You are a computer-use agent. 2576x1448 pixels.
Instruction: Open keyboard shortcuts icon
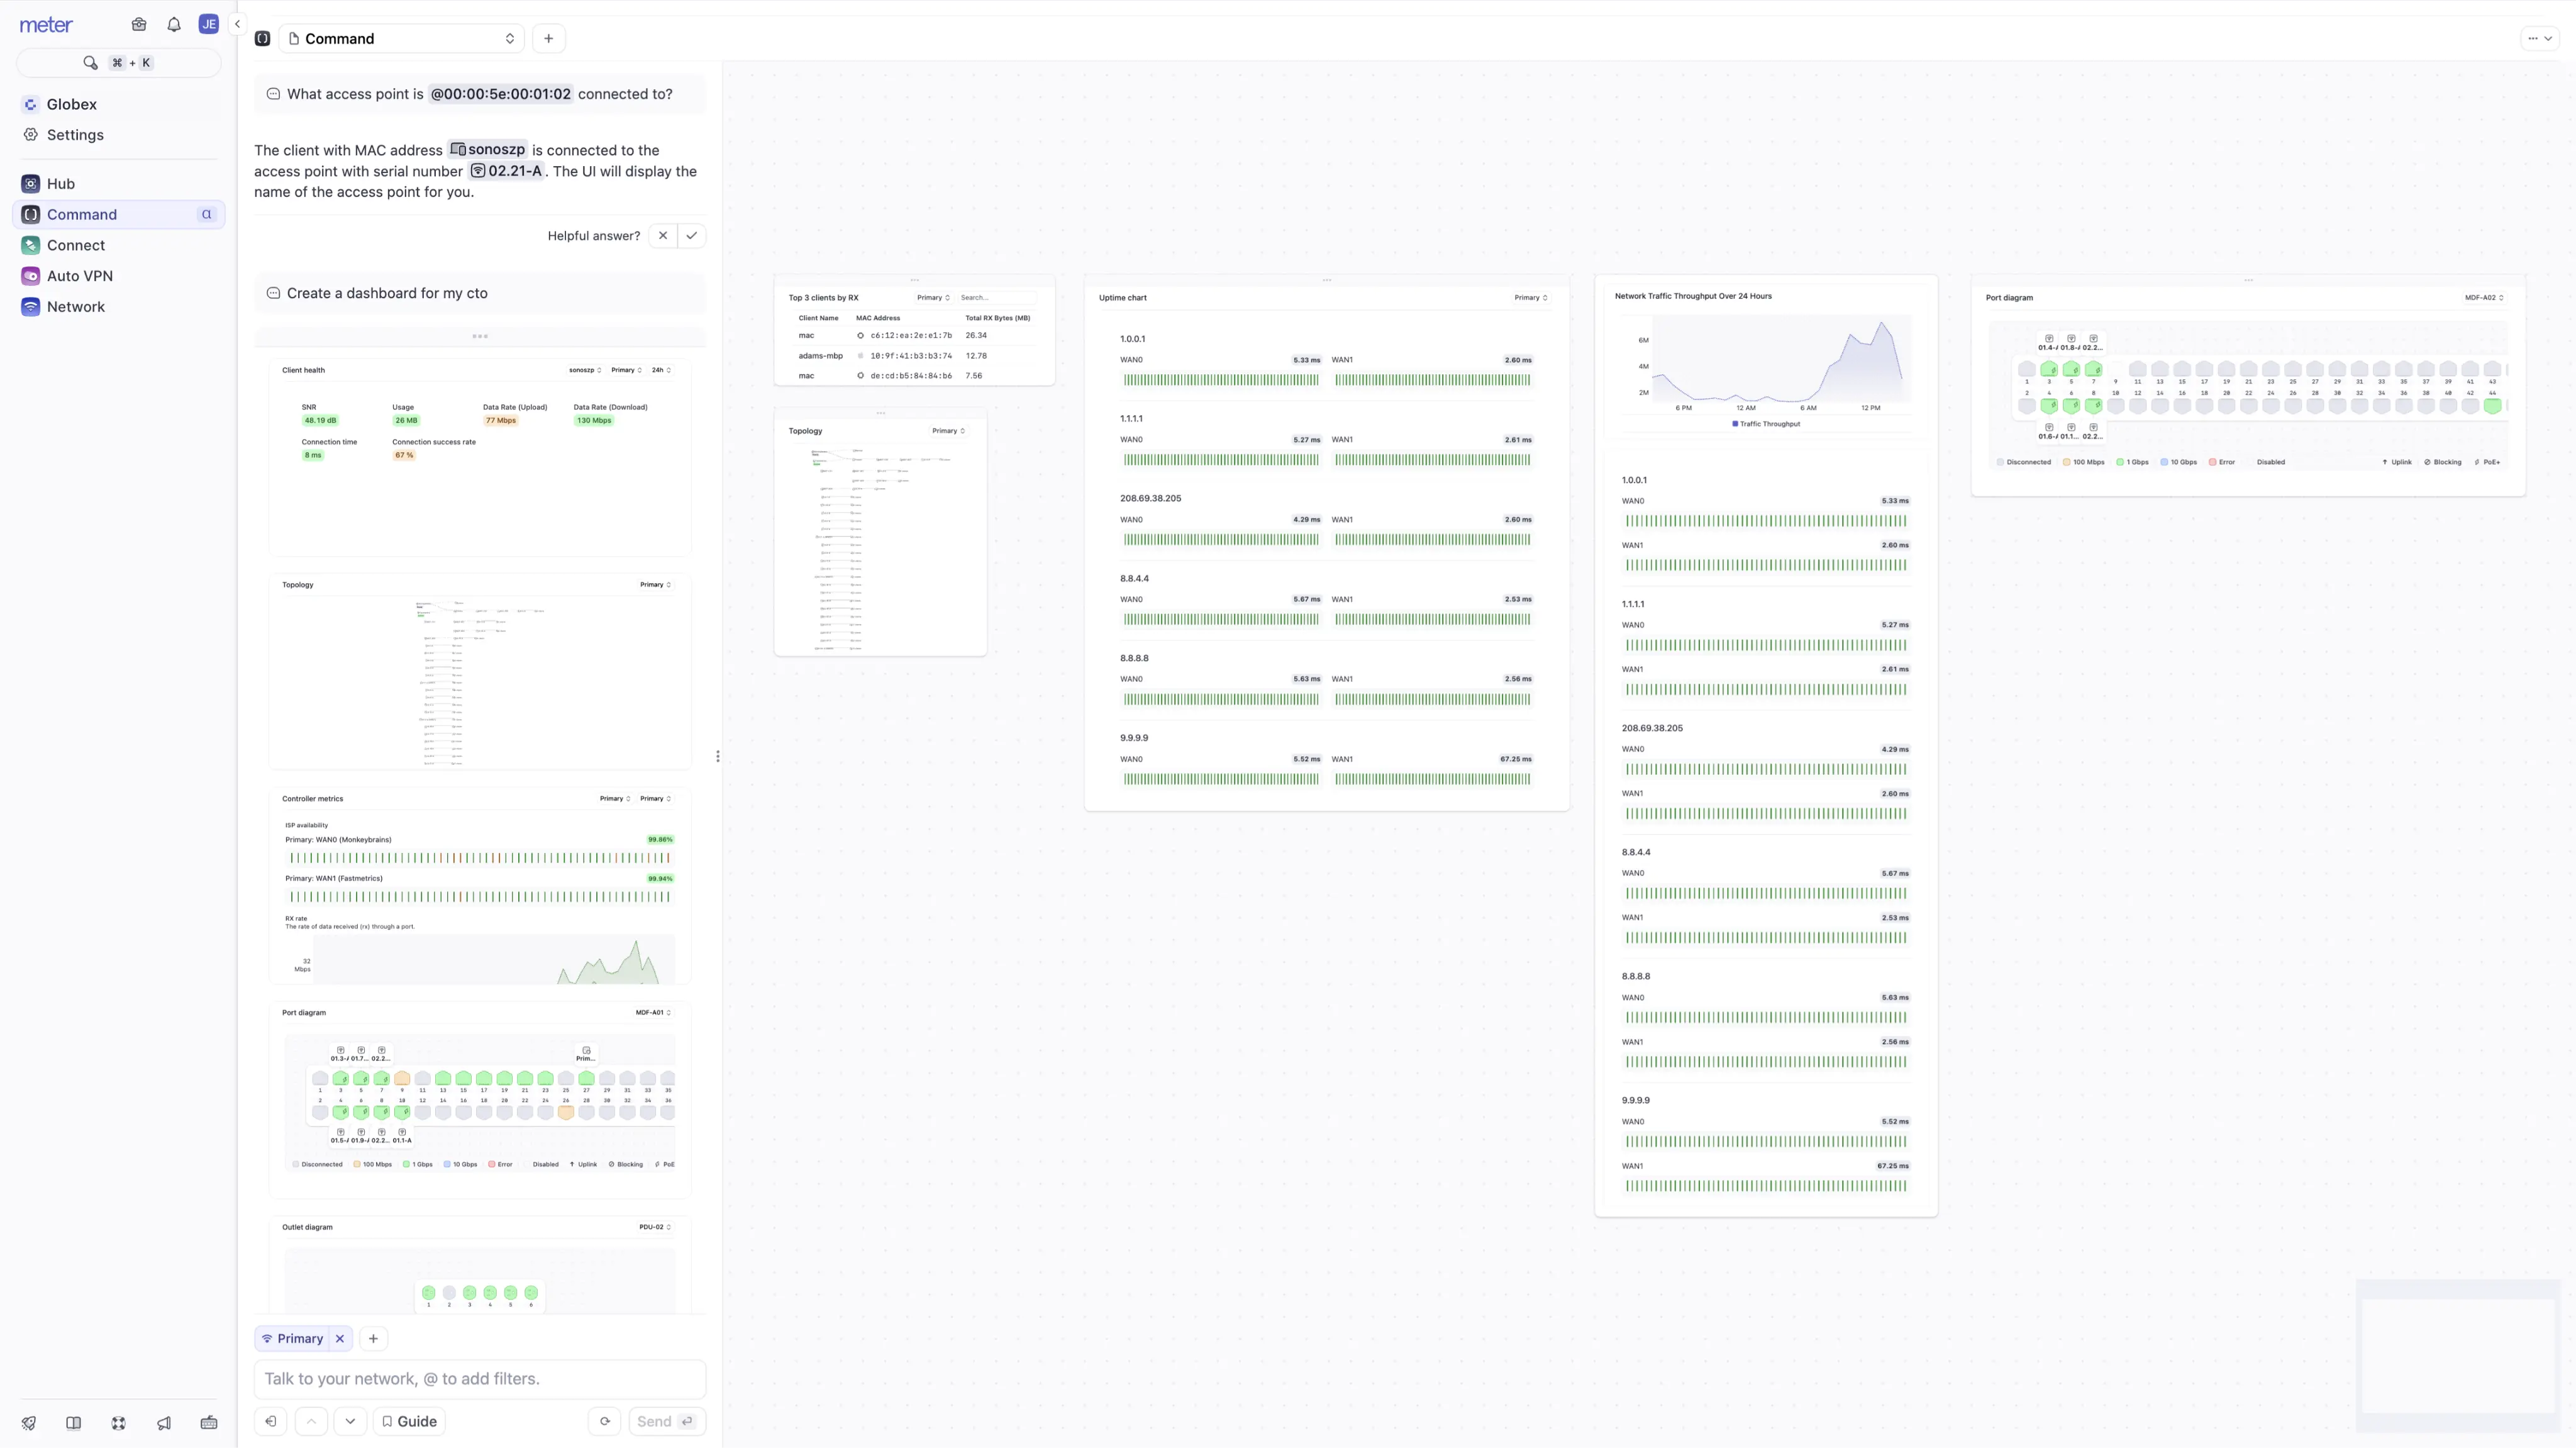pos(209,1423)
